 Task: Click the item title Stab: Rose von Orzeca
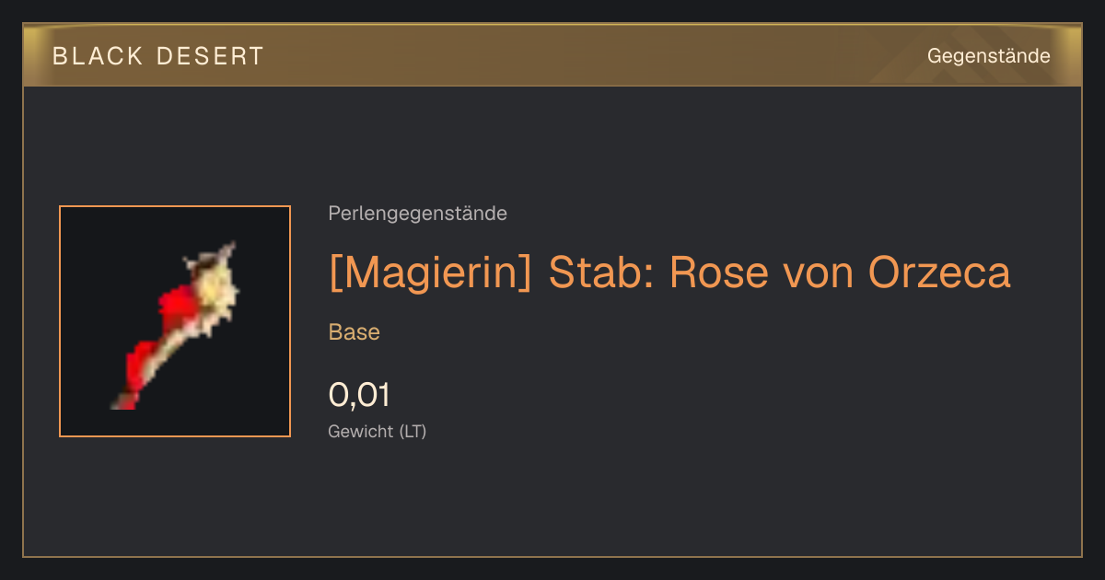pyautogui.click(x=780, y=273)
